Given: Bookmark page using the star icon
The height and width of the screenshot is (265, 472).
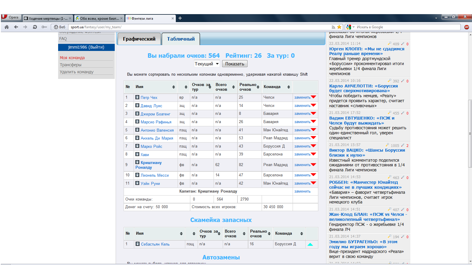Looking at the screenshot, I should click(x=339, y=27).
